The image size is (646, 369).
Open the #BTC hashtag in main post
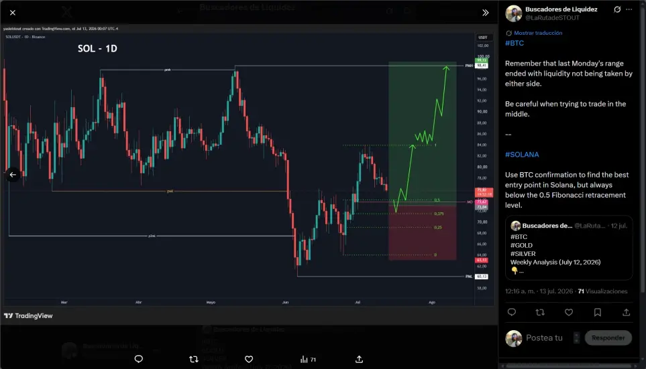(515, 43)
